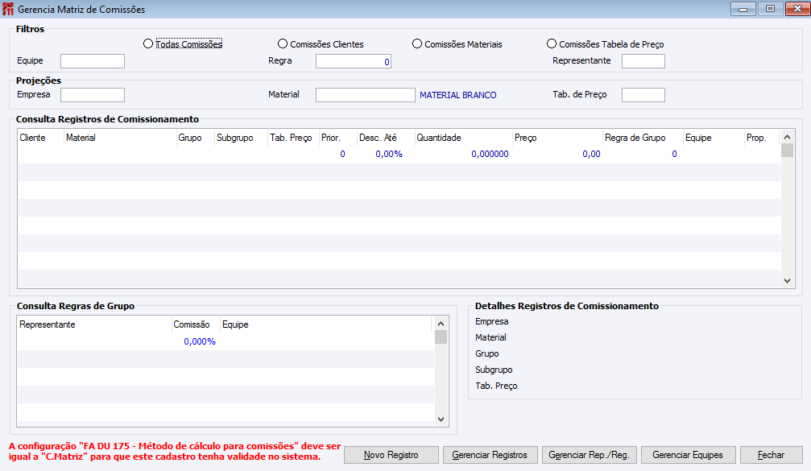Click the Equipe filter input field
Screen dimensions: 811x471
pos(93,61)
